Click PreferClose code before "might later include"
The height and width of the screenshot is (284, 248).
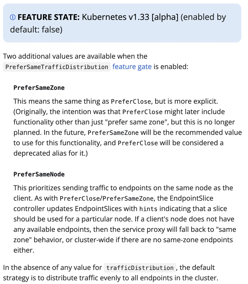click(143, 112)
